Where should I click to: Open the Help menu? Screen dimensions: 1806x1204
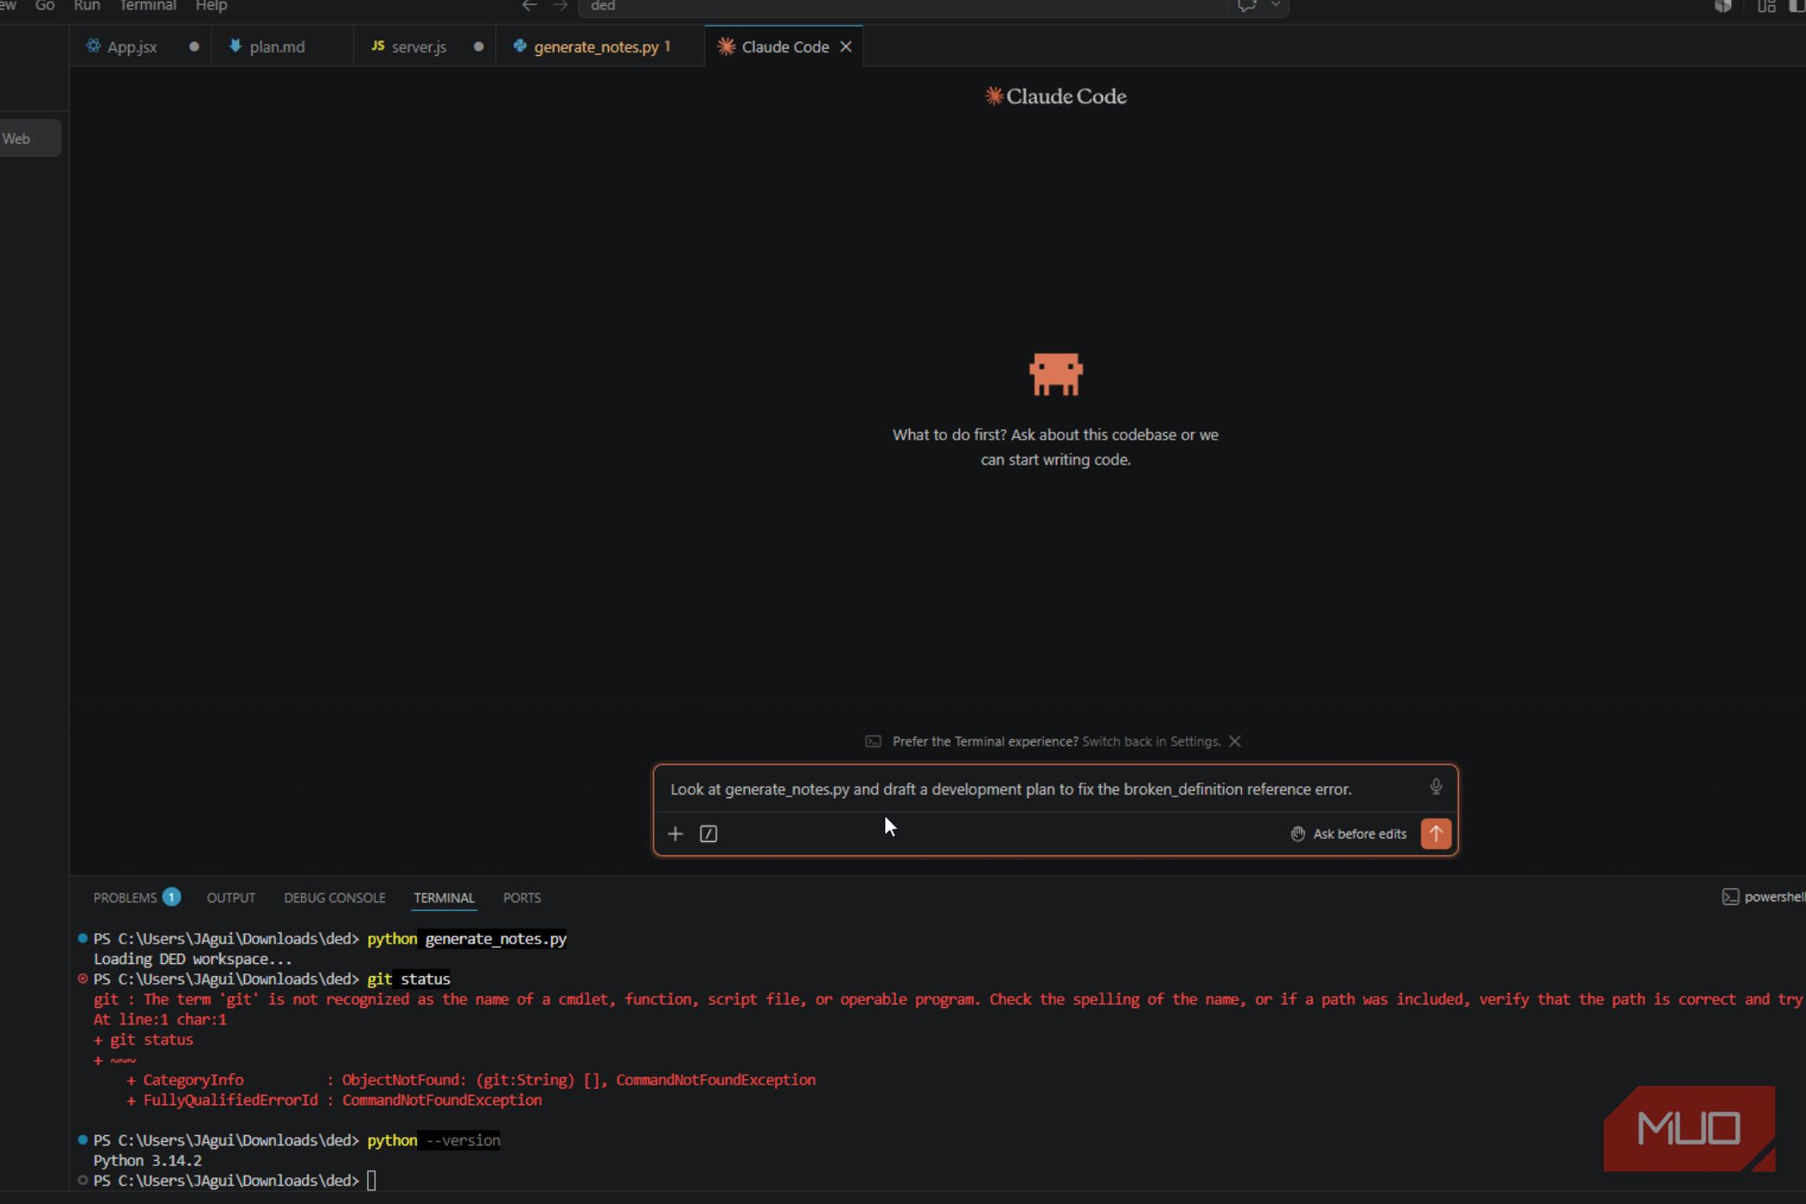(212, 6)
